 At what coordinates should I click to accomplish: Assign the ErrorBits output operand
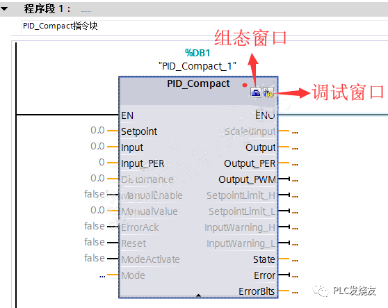tap(295, 293)
